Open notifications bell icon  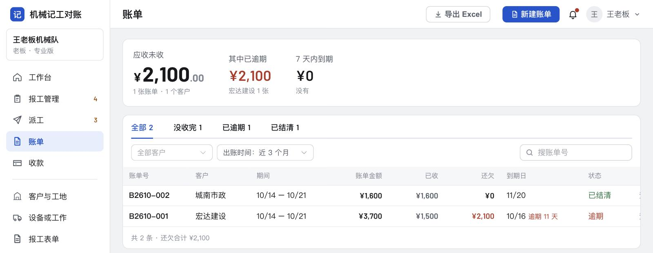[573, 15]
